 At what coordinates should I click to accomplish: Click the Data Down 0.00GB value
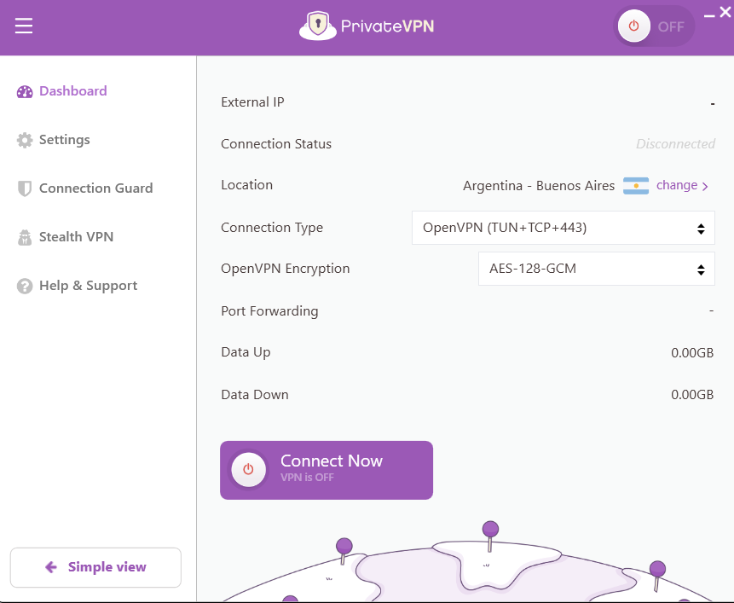click(692, 395)
